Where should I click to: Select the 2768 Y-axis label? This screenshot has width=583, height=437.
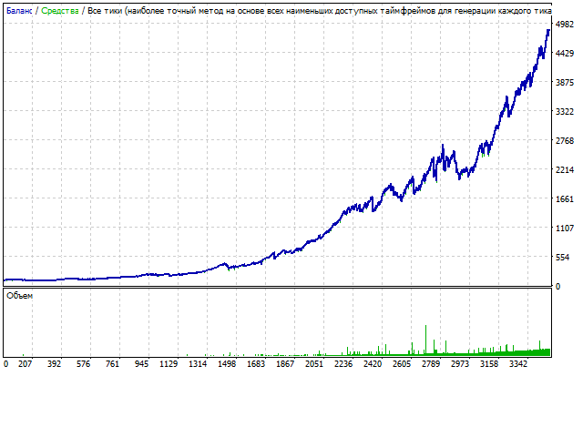(565, 141)
